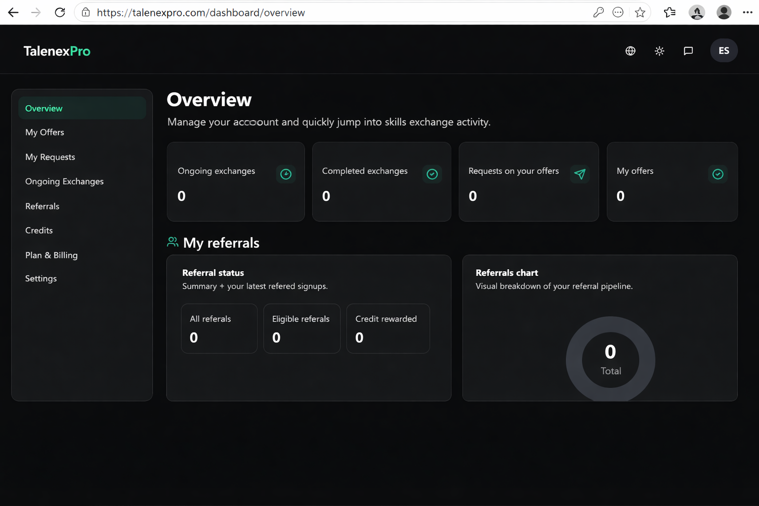Click the My offers card checkmark icon
This screenshot has height=506, width=759.
[x=718, y=174]
